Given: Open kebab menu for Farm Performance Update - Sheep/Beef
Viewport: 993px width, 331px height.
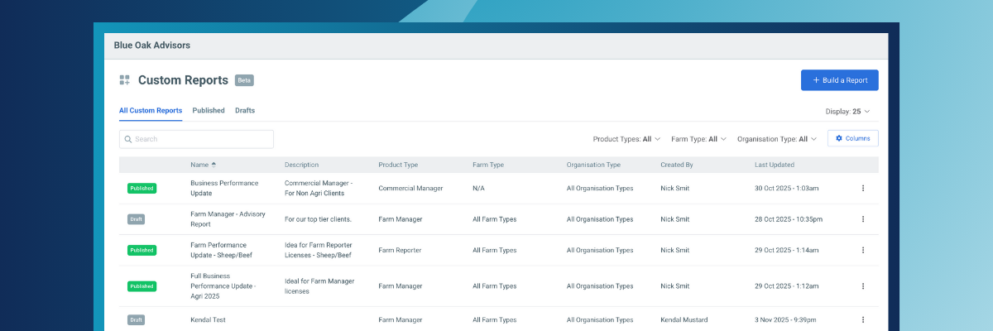Looking at the screenshot, I should click(863, 250).
